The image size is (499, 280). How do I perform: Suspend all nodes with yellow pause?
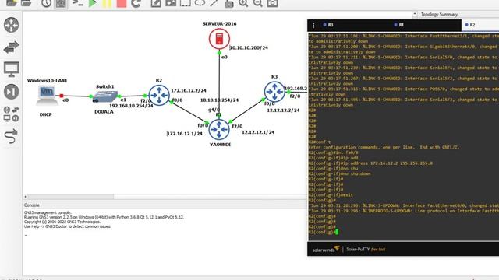107,3
